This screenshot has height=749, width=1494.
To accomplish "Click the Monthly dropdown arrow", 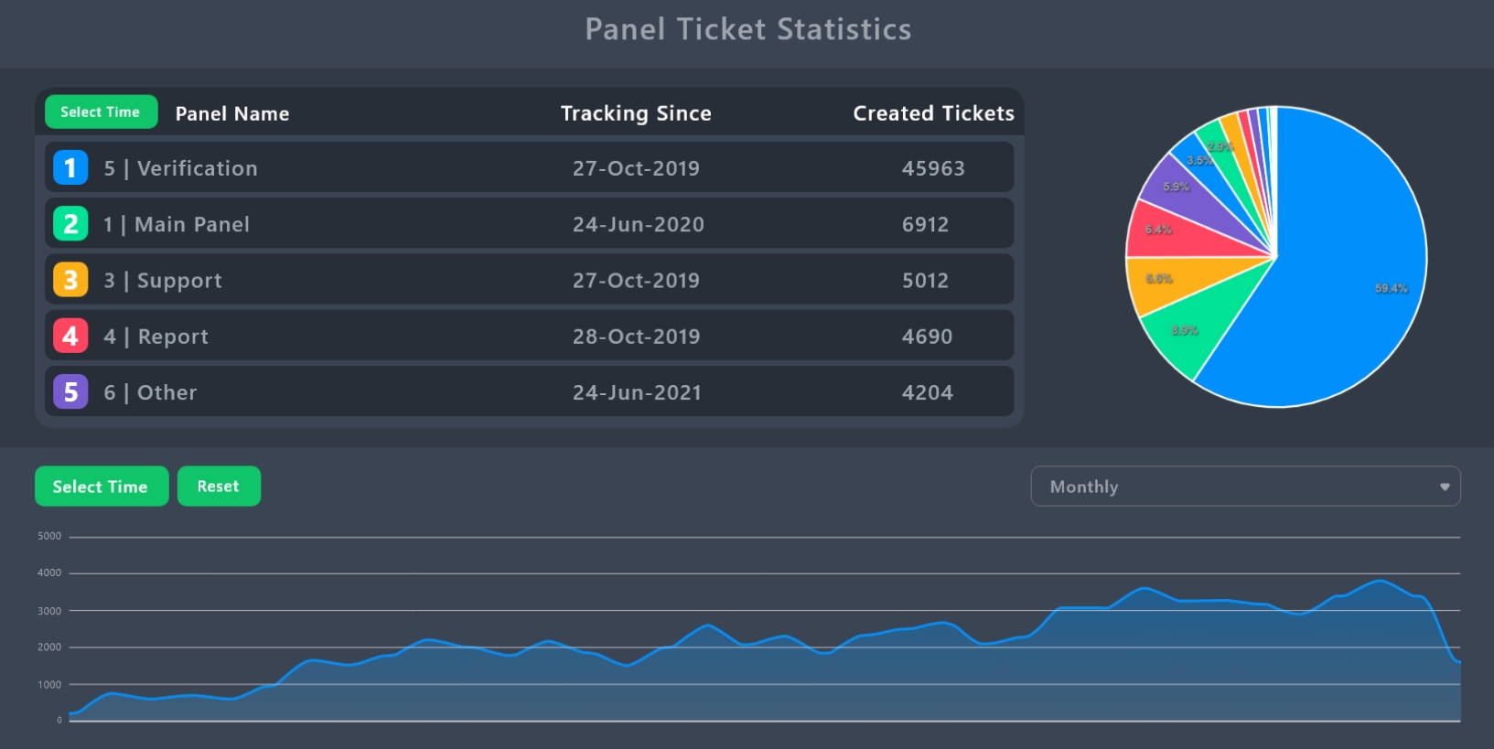I will tap(1445, 487).
